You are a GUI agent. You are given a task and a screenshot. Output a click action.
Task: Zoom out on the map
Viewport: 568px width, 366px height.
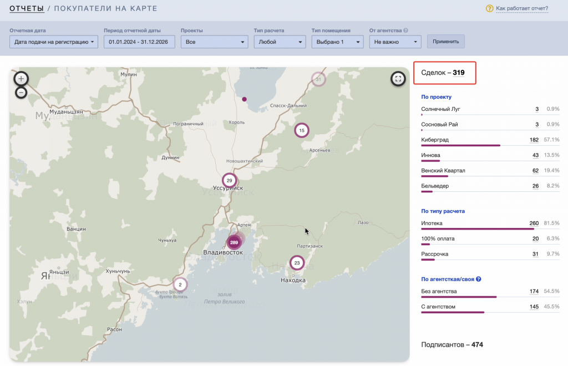21,93
